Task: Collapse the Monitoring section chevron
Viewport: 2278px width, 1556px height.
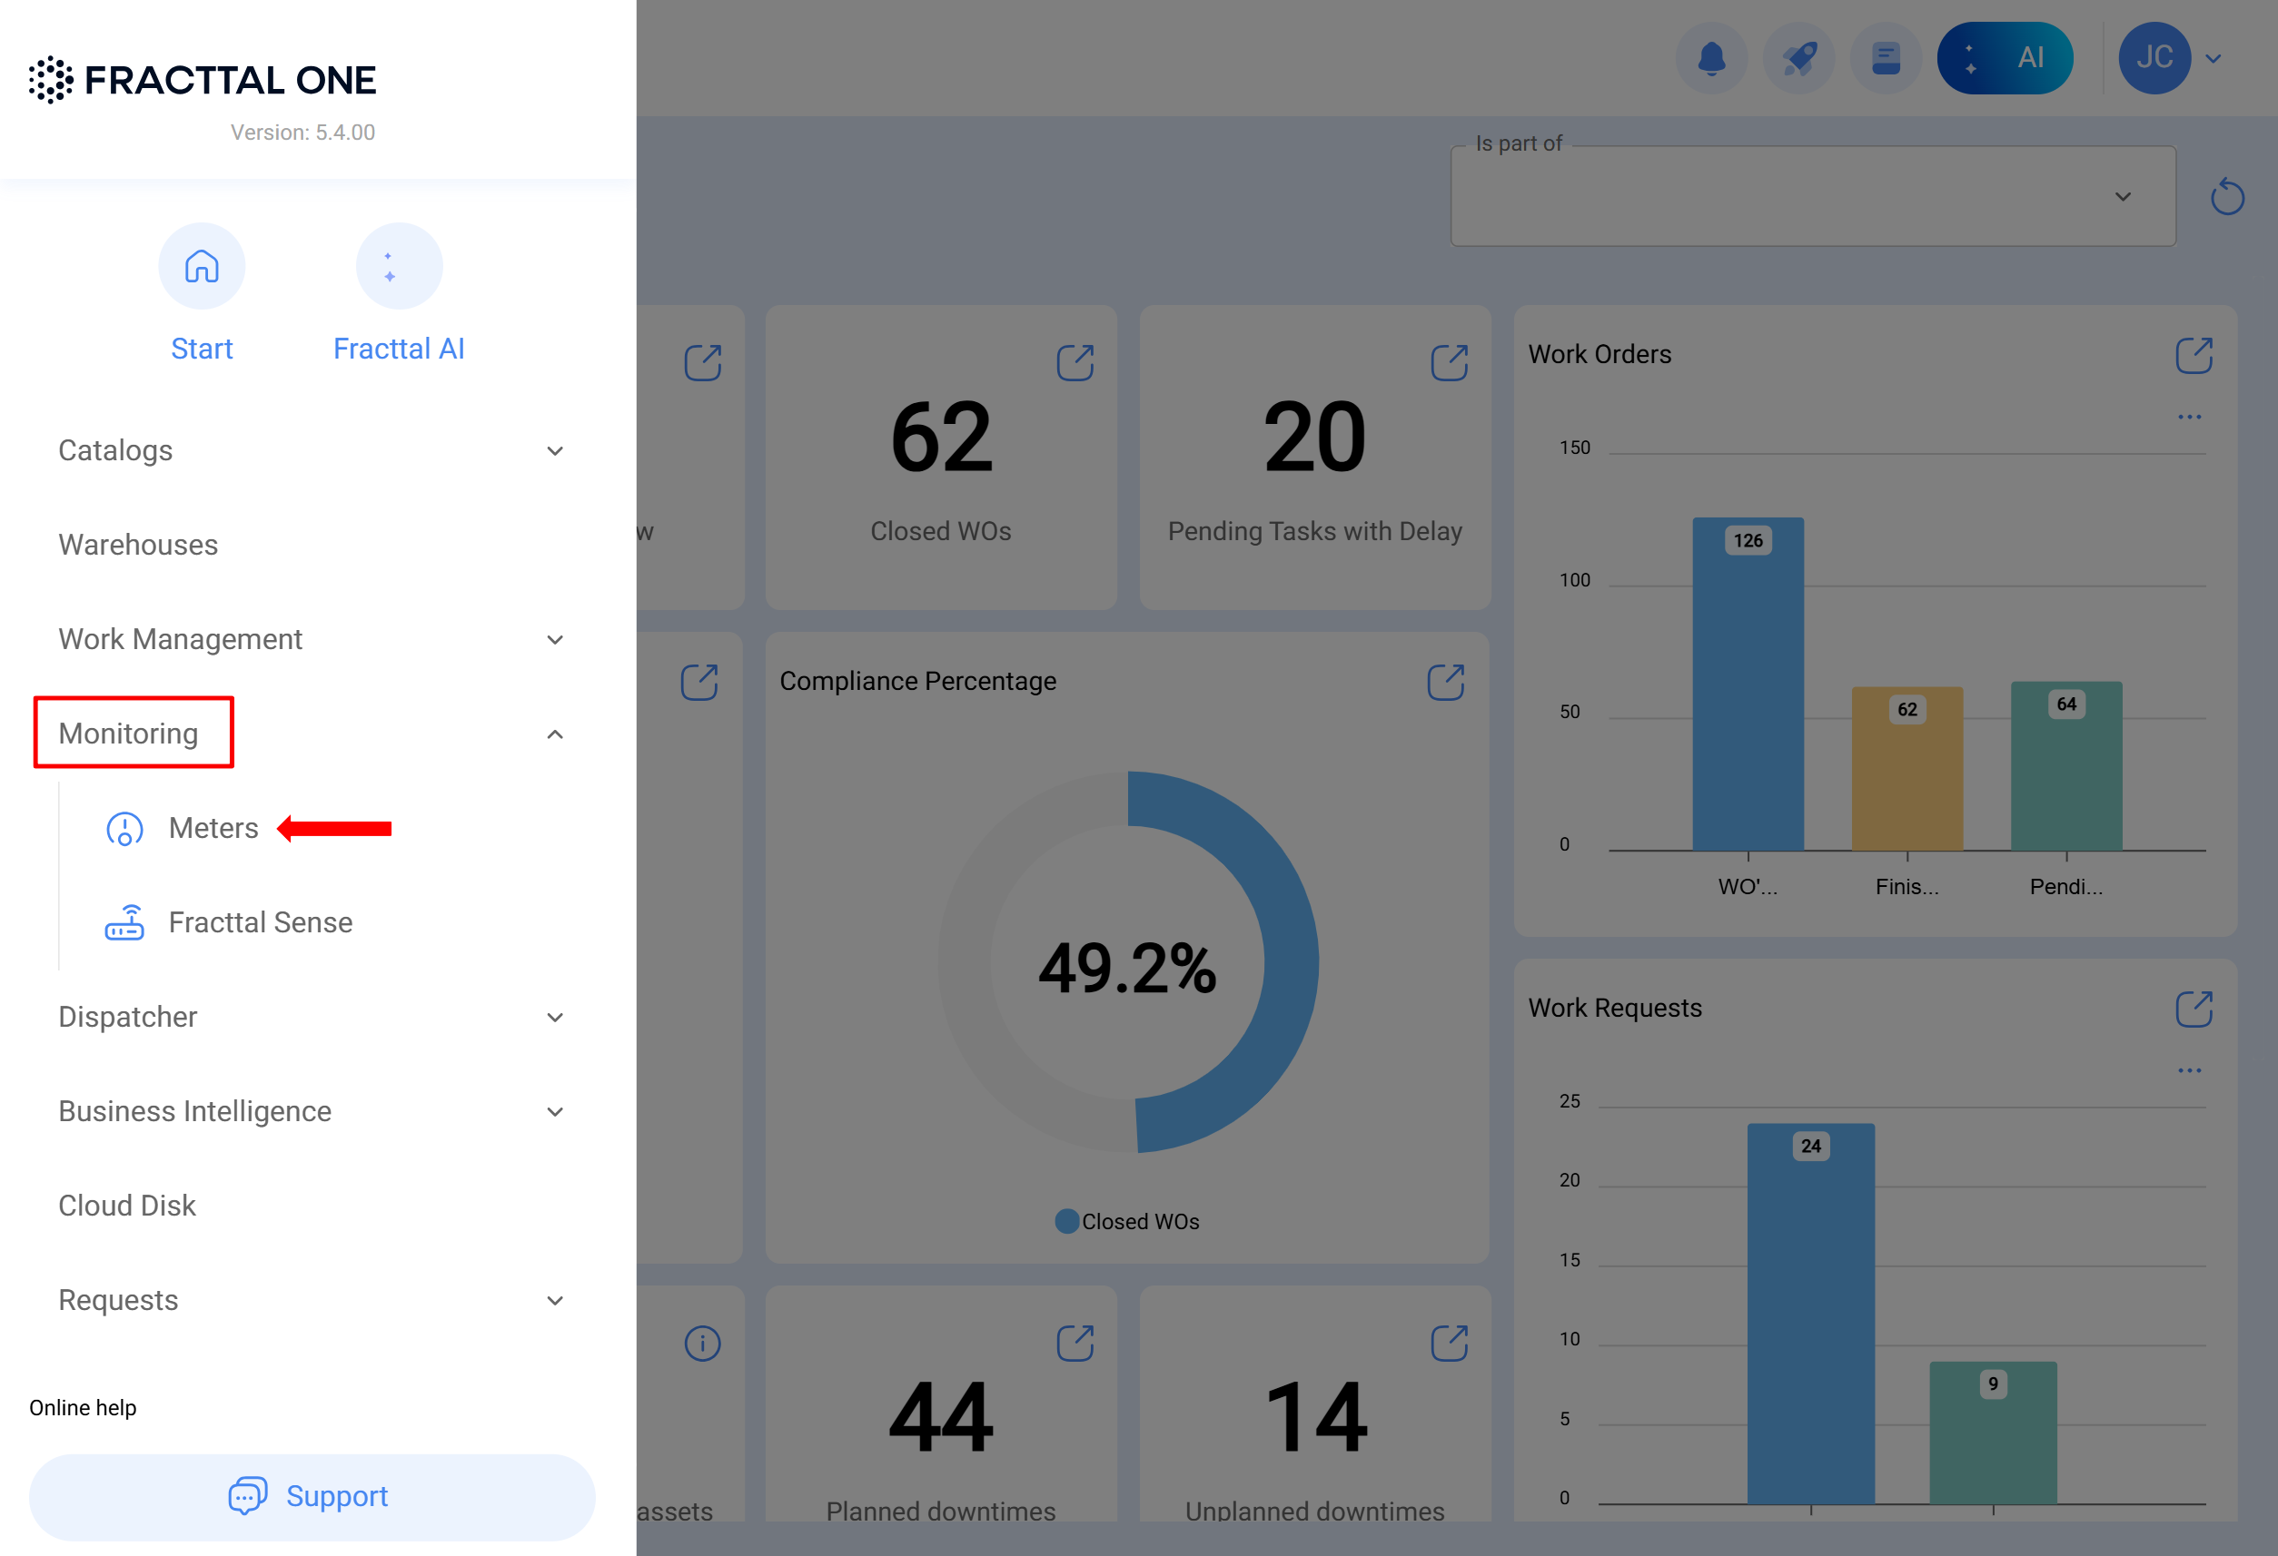Action: pyautogui.click(x=555, y=734)
